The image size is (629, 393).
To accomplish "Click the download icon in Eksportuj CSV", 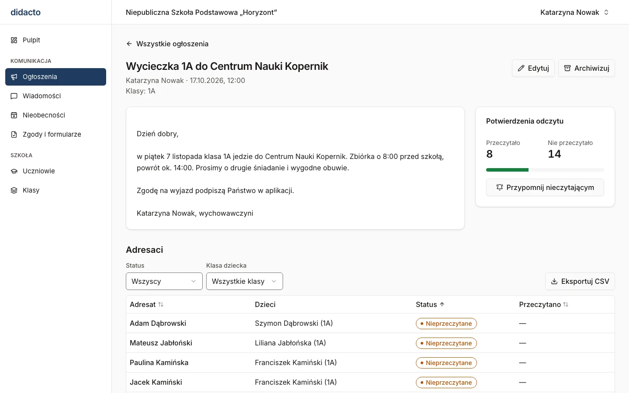I will pos(554,281).
